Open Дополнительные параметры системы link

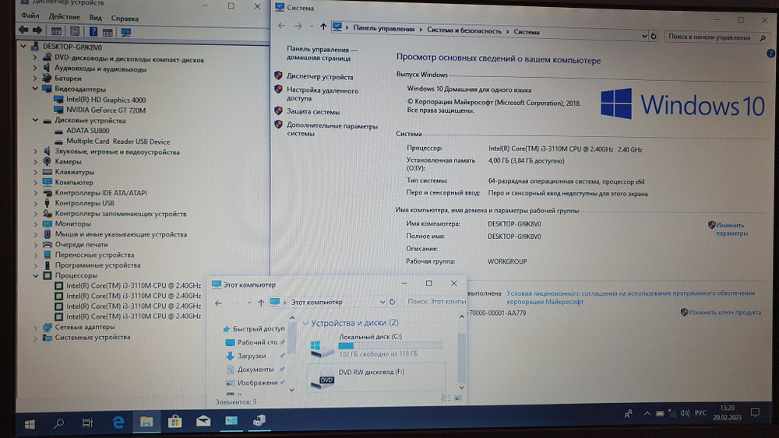[x=332, y=129]
